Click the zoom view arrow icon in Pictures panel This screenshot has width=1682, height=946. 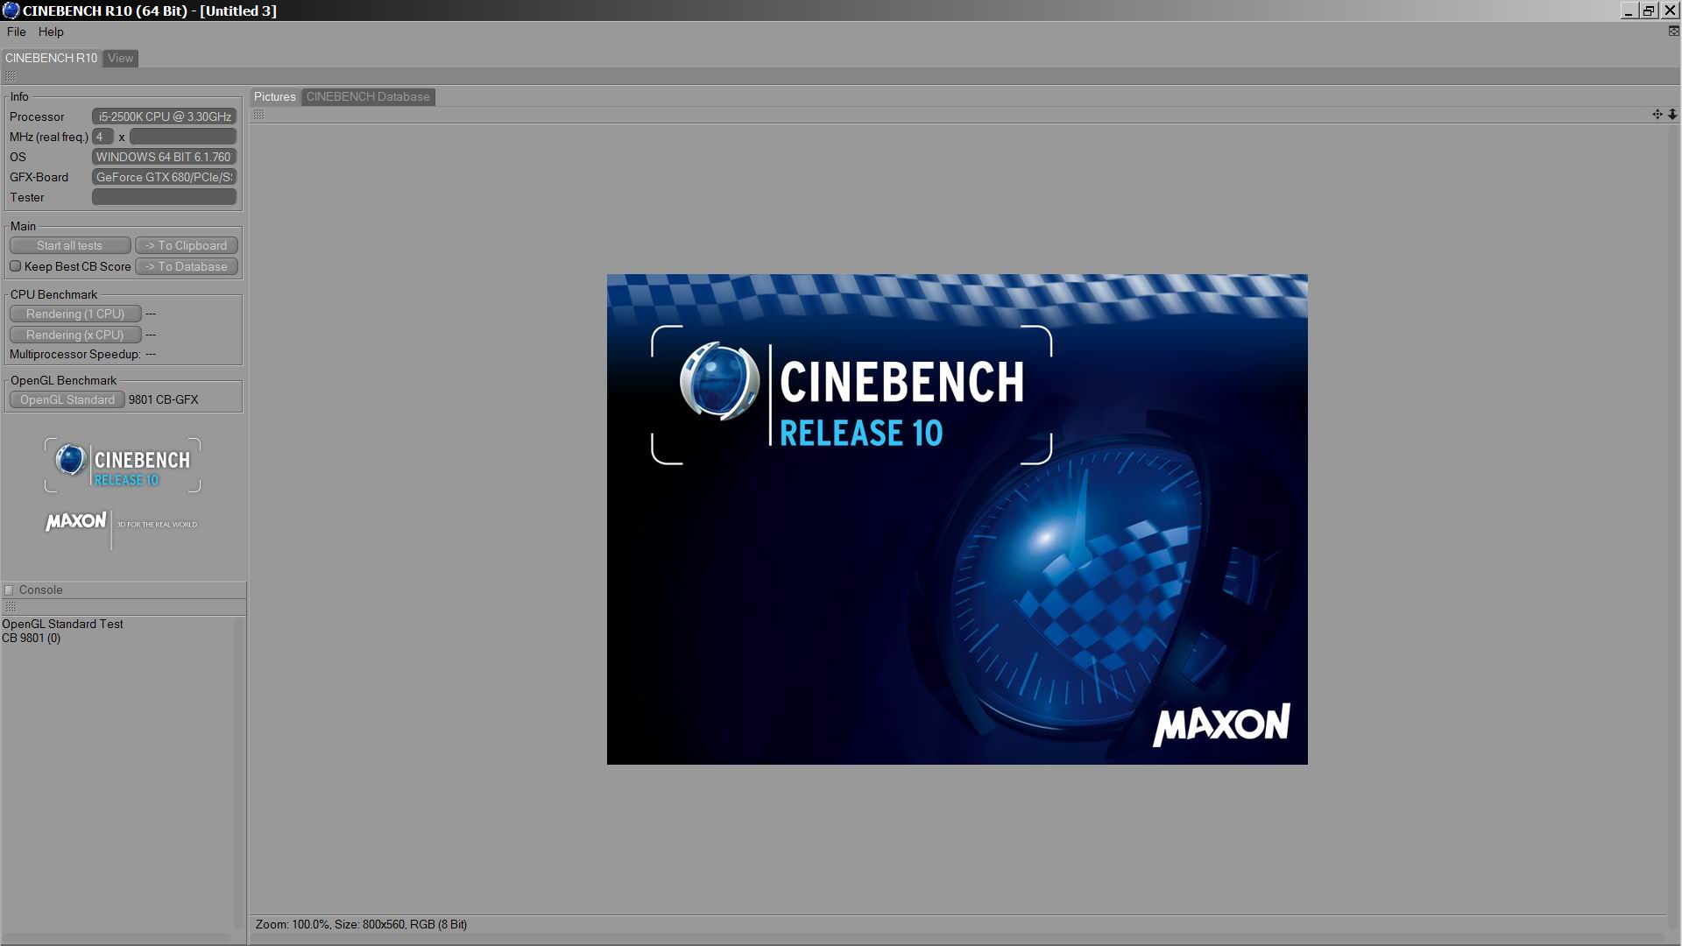[x=1672, y=115]
